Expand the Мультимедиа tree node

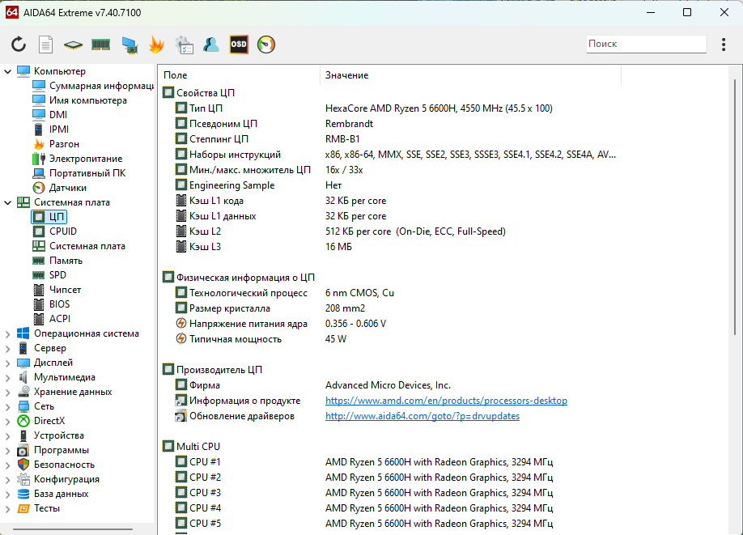coord(8,377)
